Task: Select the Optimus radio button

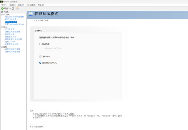Action: point(40,56)
